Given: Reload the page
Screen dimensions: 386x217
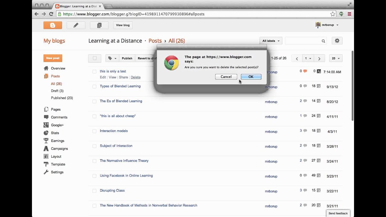Looking at the screenshot, I should 51,14.
